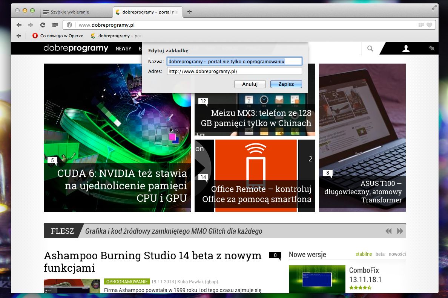This screenshot has width=448, height=298.
Task: Click comment count 14 on Office Remote article
Action: click(x=203, y=177)
